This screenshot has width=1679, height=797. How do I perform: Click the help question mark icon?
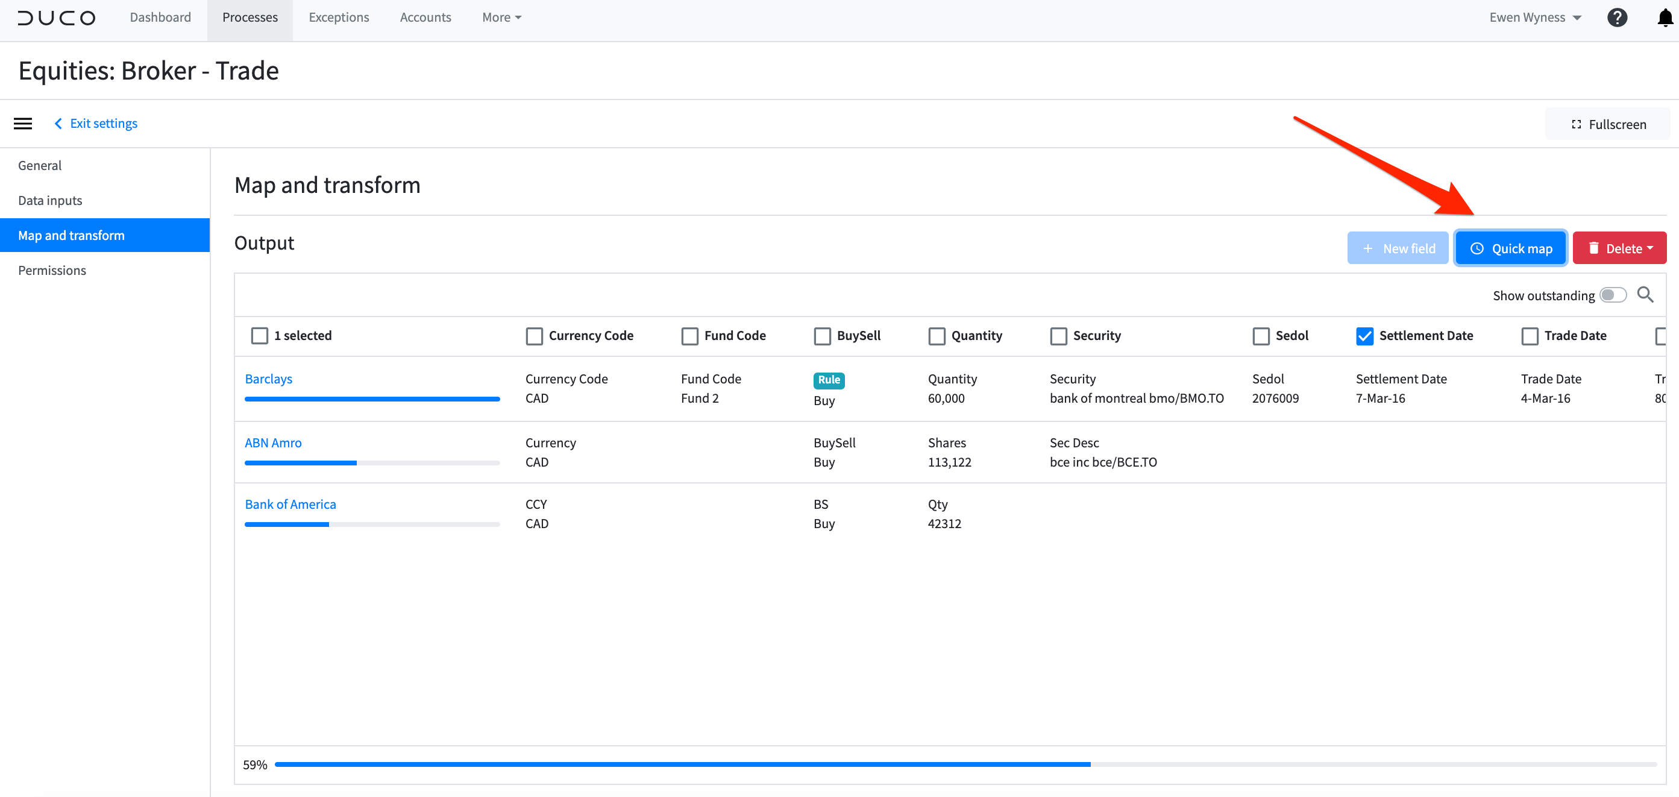[1617, 17]
